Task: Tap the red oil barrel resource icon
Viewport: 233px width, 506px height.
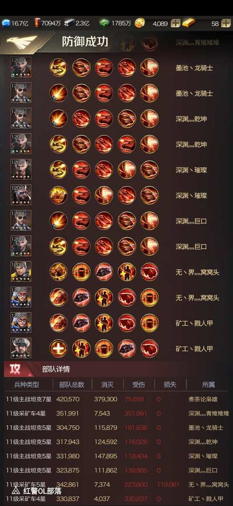Action: (x=37, y=23)
